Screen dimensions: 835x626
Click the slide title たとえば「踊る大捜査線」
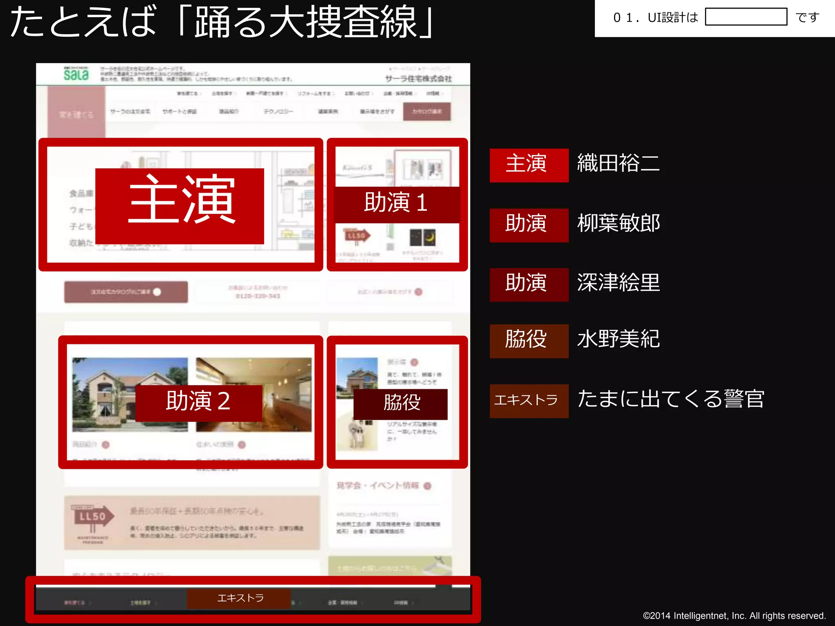click(x=222, y=22)
